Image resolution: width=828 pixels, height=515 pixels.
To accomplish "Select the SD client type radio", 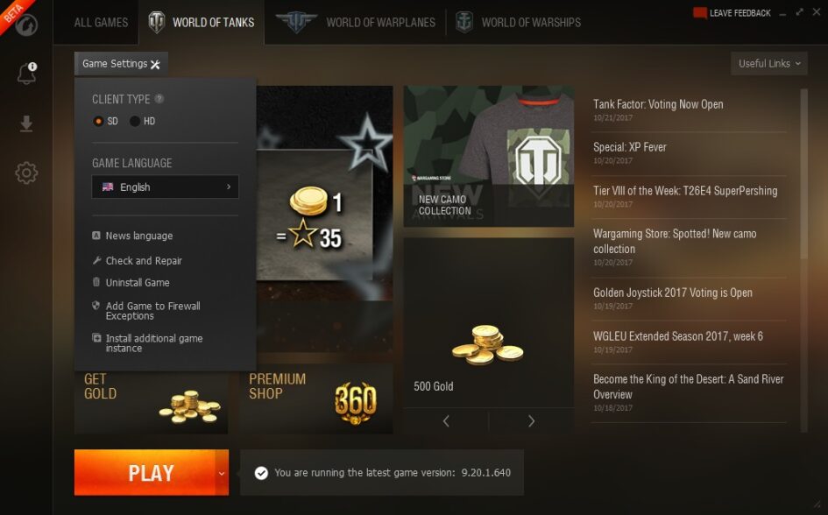I will pos(98,121).
